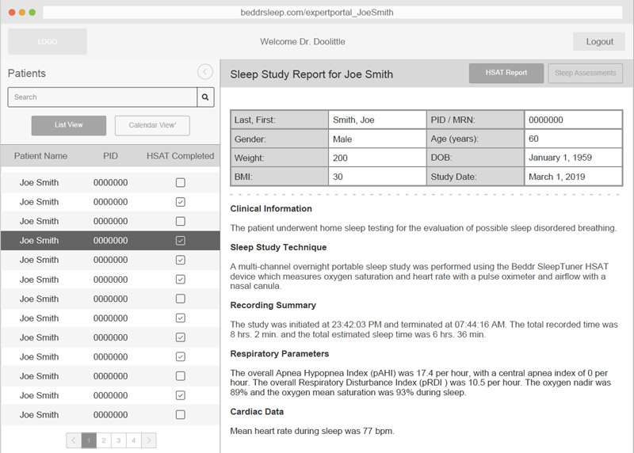The width and height of the screenshot is (634, 453).
Task: Select page 3 in pagination
Action: pos(118,440)
